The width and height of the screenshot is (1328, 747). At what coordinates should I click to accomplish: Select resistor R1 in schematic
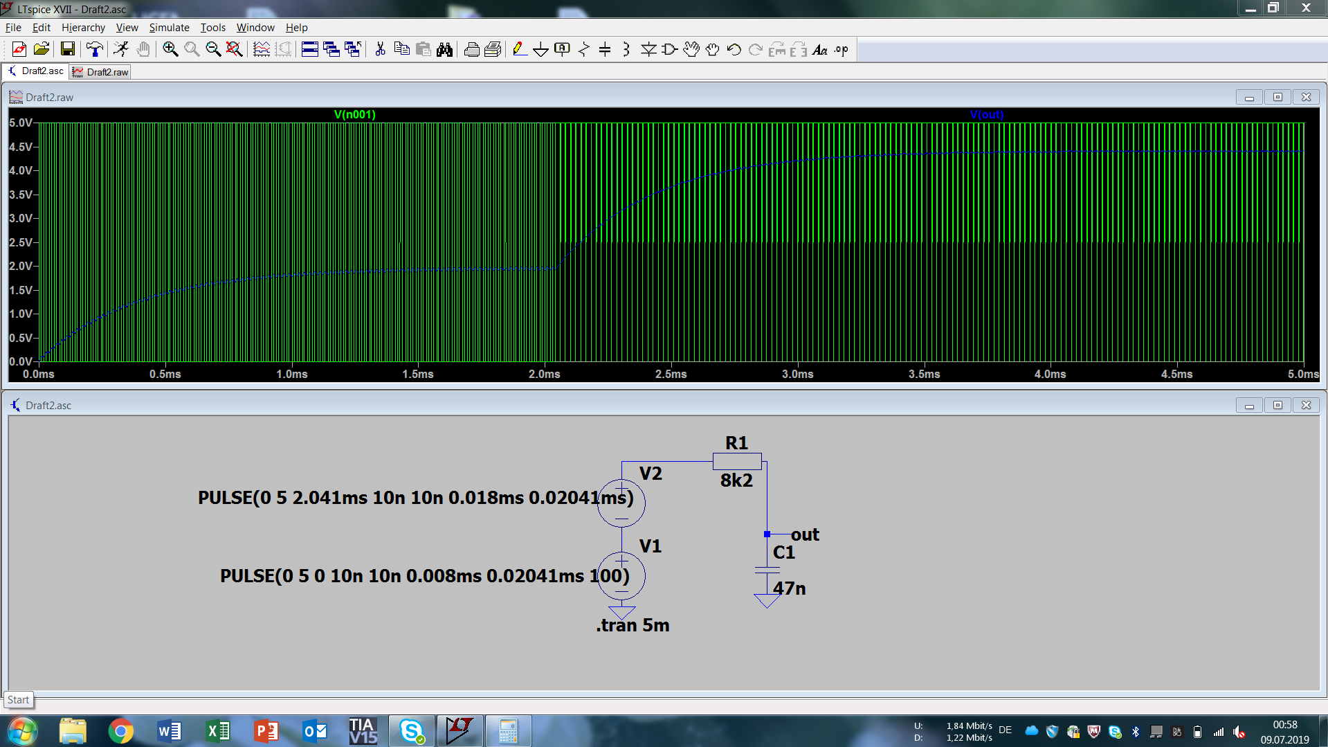(737, 461)
